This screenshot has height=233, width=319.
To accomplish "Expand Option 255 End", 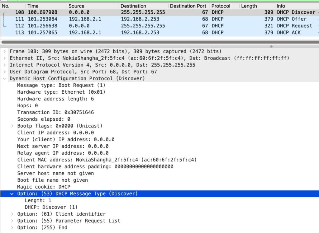I will tap(12, 227).
